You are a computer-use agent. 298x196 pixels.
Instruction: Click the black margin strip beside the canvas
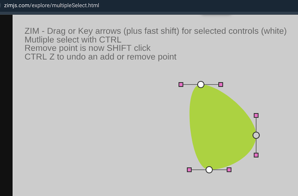(x=6, y=105)
